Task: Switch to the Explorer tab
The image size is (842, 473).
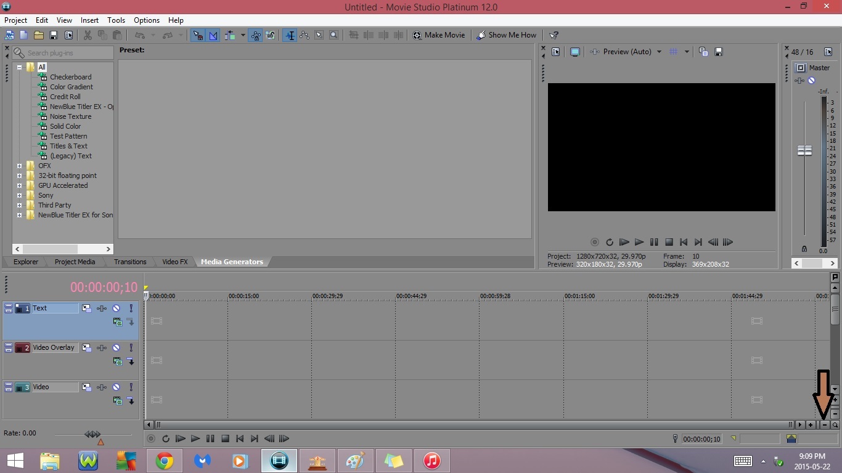Action: pyautogui.click(x=26, y=262)
